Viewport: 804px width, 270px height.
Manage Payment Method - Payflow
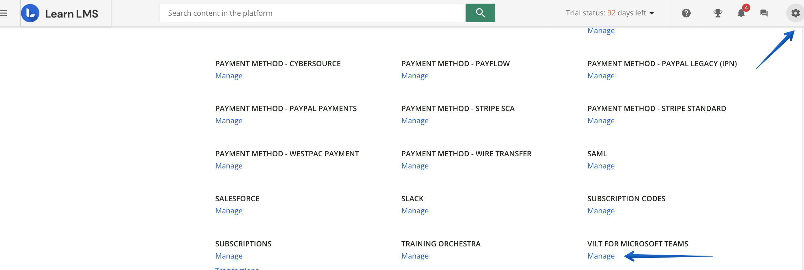(x=415, y=76)
